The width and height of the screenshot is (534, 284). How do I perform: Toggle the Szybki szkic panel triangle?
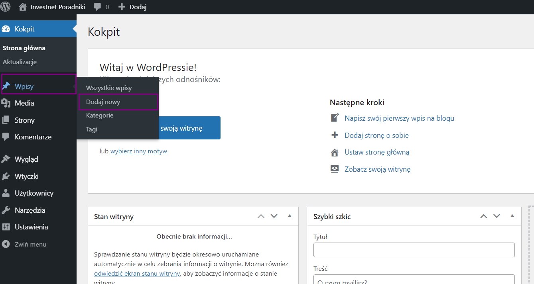point(512,216)
